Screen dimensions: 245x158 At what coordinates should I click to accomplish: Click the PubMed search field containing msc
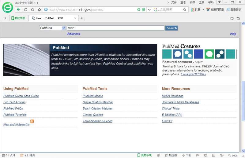[116, 28]
